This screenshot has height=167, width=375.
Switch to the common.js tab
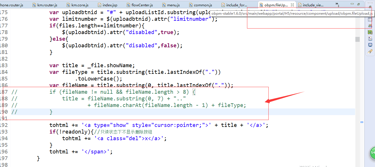201,5
